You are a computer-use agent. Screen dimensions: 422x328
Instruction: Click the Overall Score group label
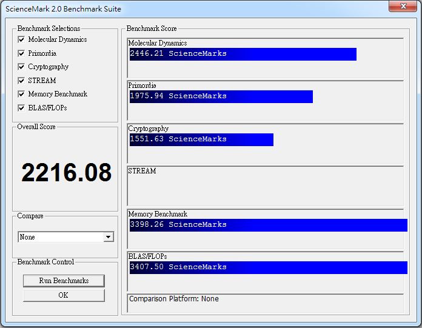[x=36, y=127]
